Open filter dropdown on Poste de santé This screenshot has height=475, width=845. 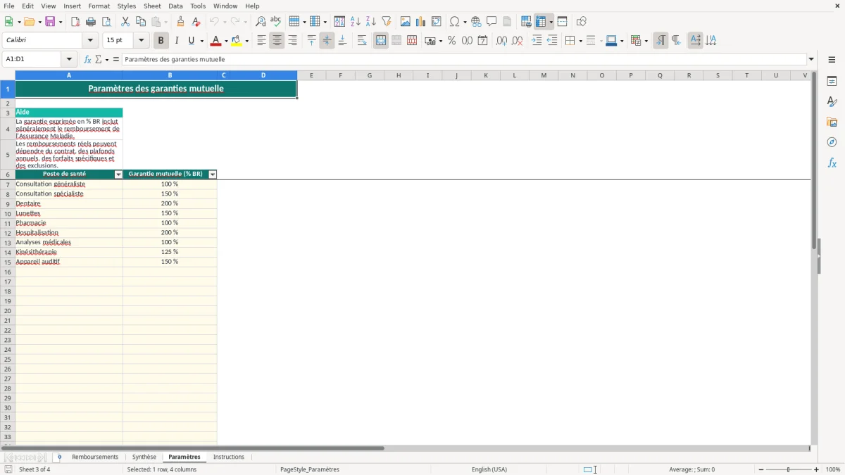[x=118, y=175]
